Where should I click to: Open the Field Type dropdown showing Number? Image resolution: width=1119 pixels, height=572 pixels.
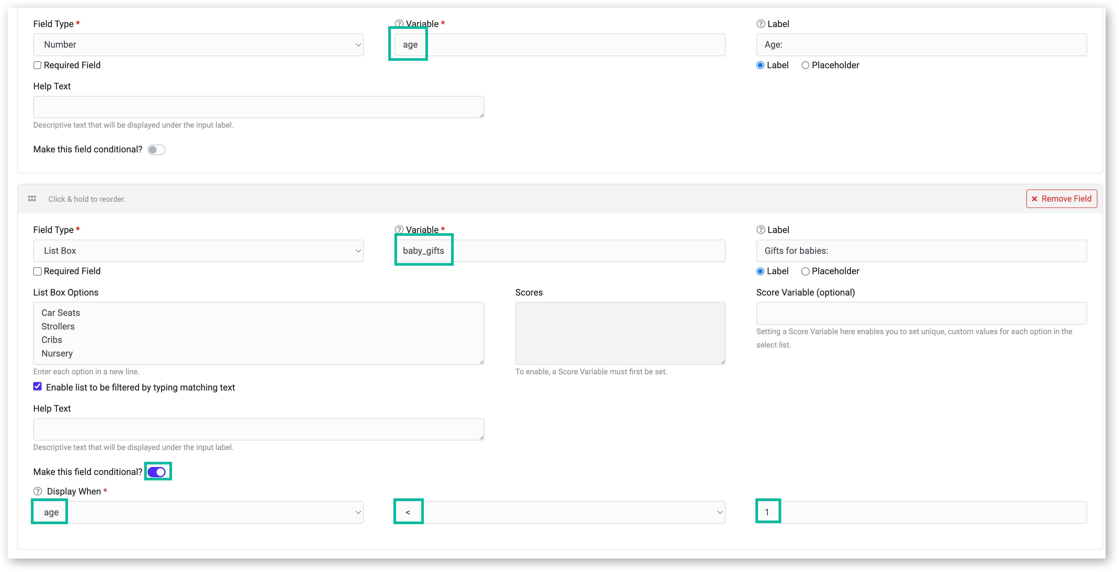(198, 44)
